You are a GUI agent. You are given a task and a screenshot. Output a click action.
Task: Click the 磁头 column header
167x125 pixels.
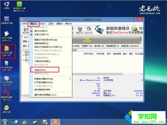(x=125, y=54)
